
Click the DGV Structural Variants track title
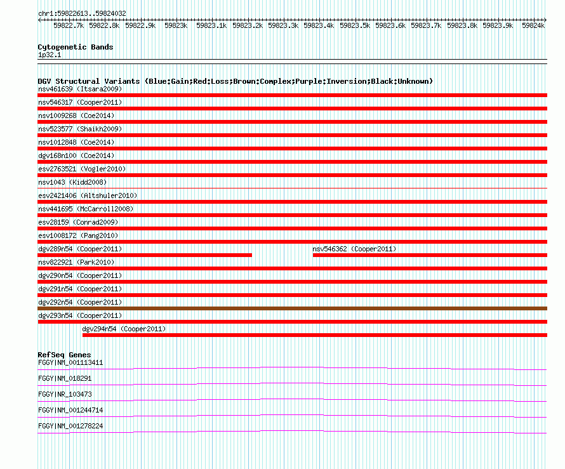[x=236, y=81]
